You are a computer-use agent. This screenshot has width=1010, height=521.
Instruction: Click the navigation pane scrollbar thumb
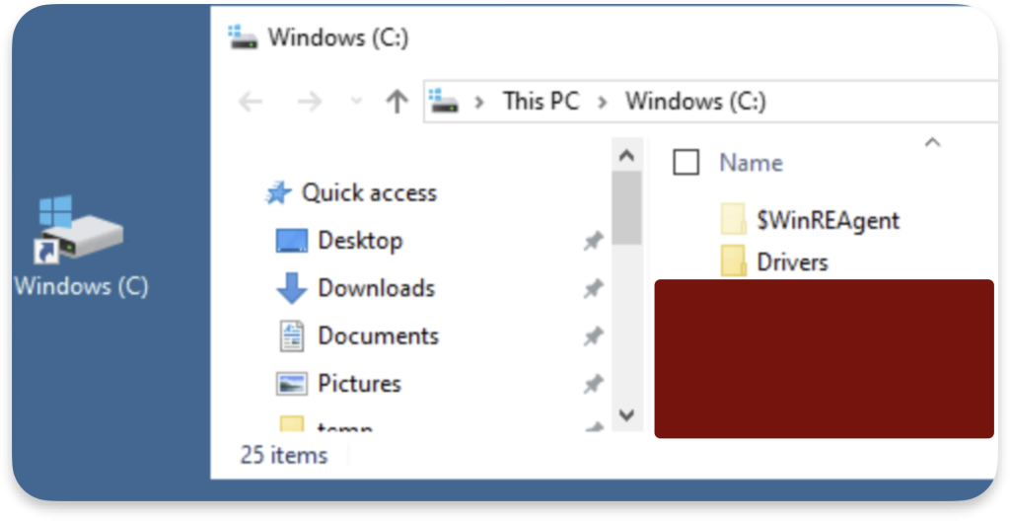pos(626,207)
